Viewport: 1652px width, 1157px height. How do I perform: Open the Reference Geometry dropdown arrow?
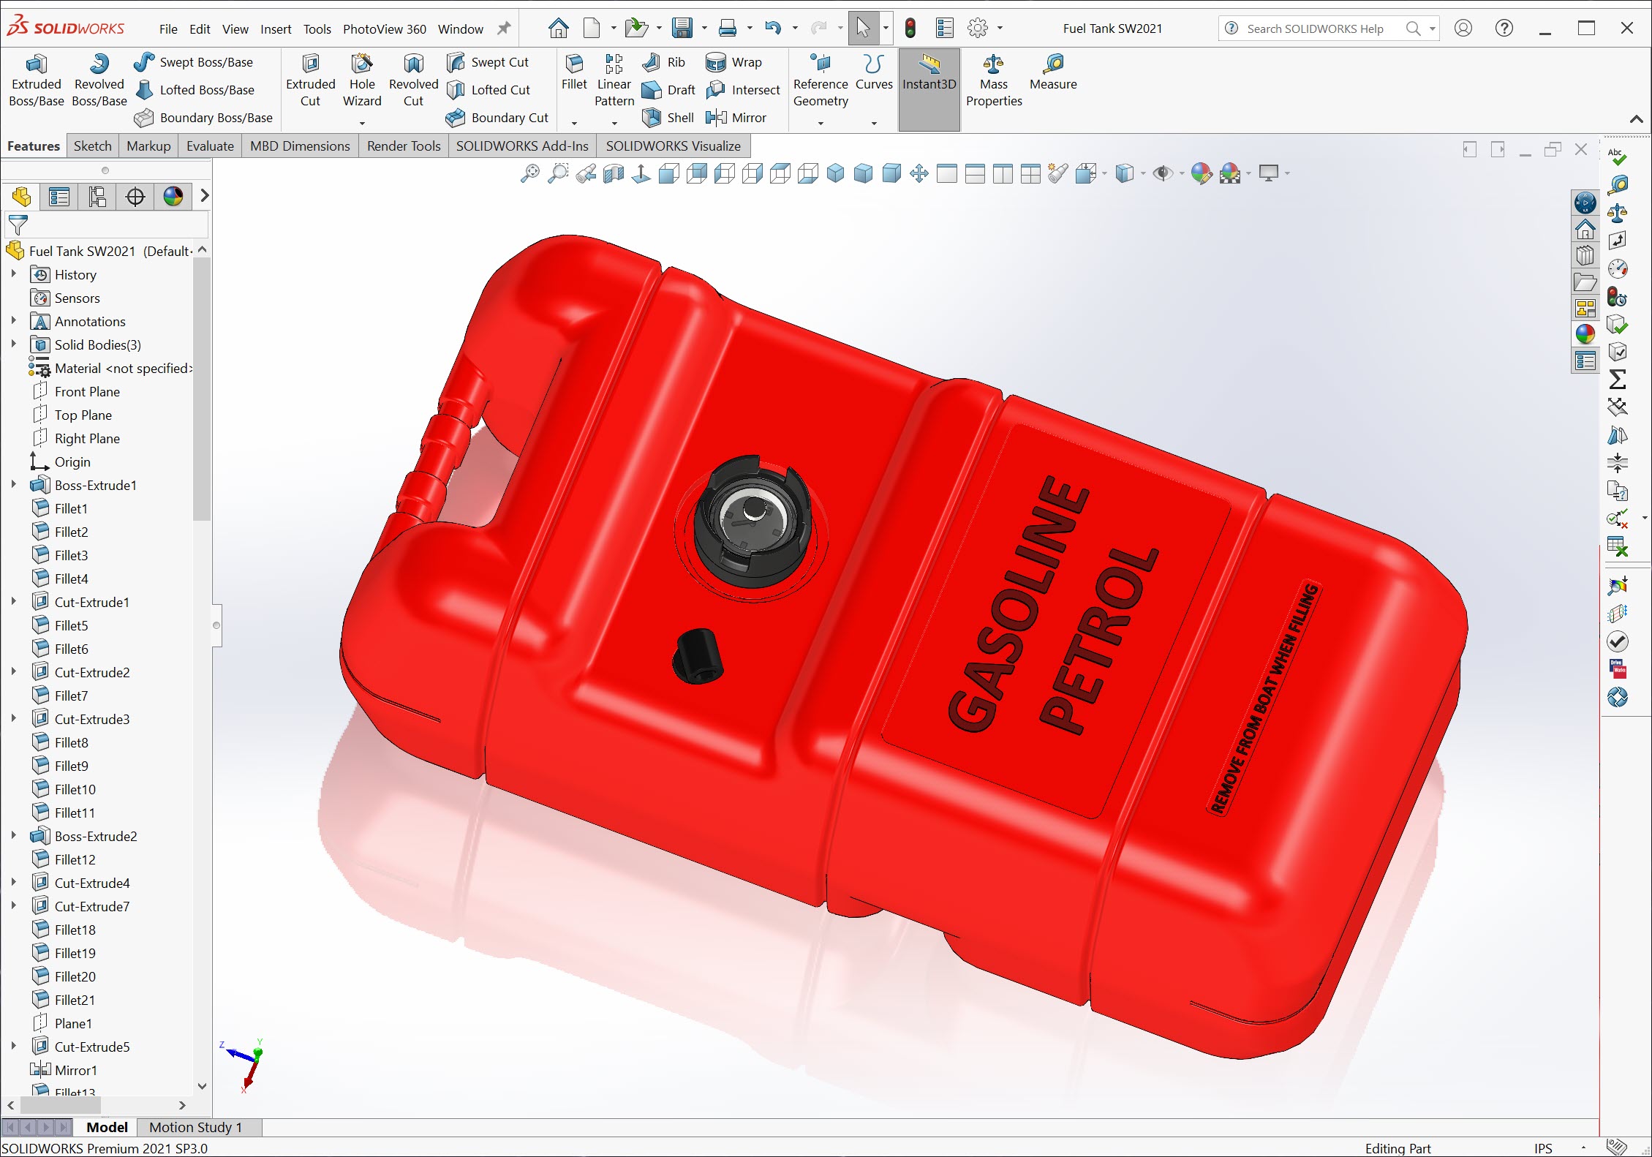tap(821, 123)
